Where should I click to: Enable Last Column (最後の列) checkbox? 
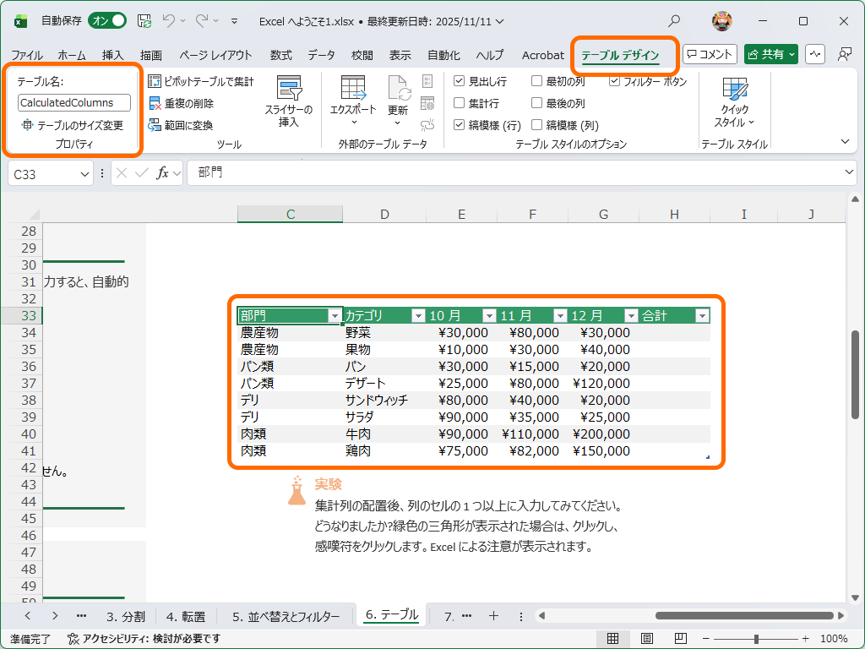click(536, 103)
